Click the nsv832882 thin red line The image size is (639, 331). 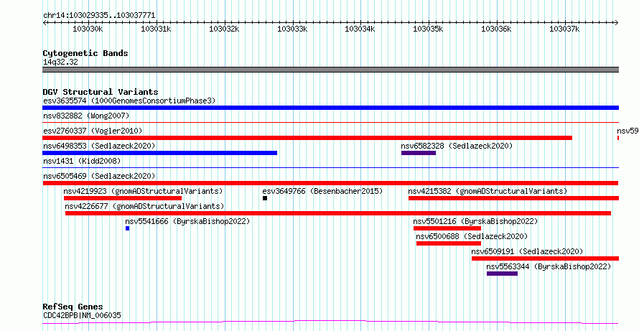(330, 122)
